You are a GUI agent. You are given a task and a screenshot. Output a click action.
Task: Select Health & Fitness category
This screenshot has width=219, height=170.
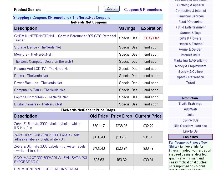pos(191,44)
